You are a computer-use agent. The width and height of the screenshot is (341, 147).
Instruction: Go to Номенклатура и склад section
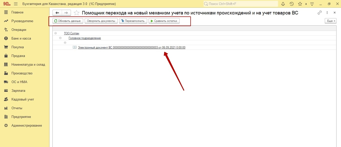(28, 65)
